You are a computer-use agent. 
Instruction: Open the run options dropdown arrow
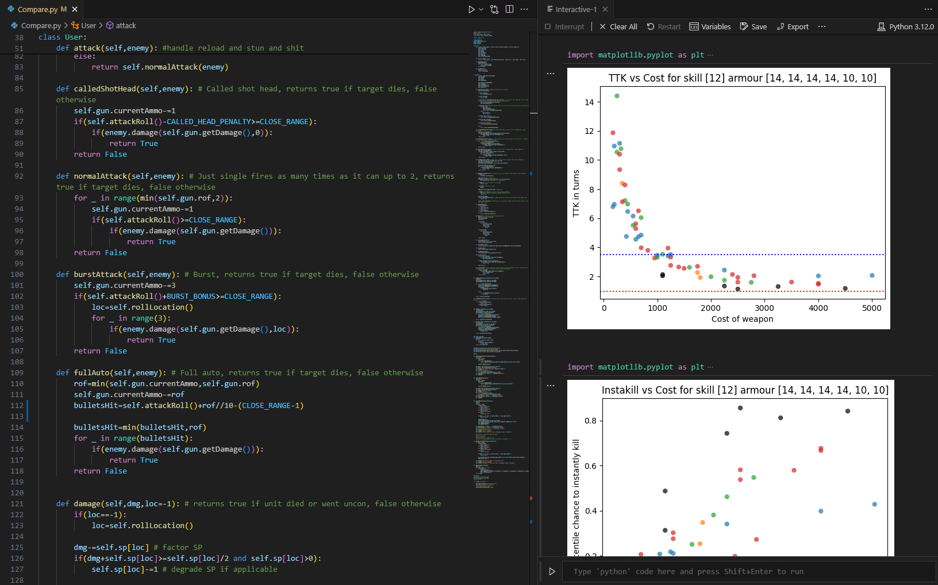481,9
